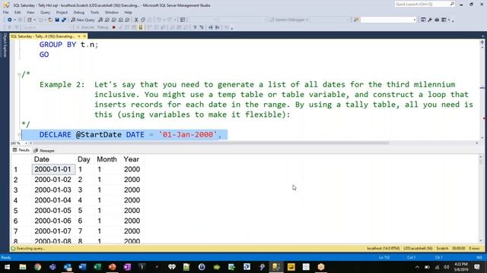Screen dimensions: 487x273
Task: Open the File menu
Action: pos(6,12)
